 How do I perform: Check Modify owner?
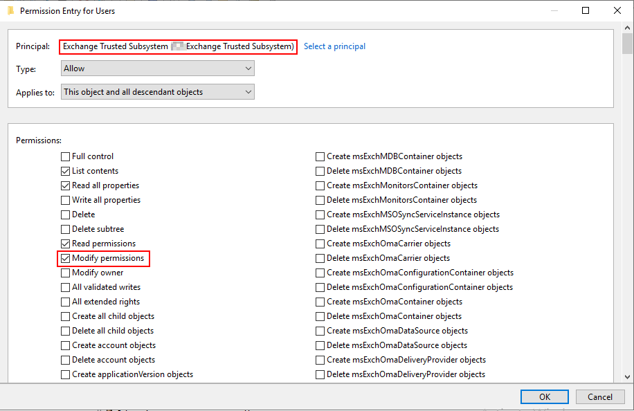(x=65, y=273)
